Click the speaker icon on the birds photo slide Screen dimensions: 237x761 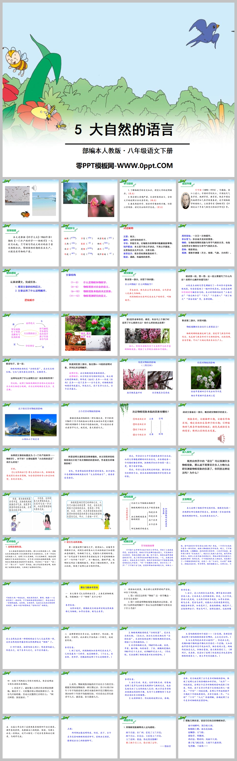click(x=34, y=188)
